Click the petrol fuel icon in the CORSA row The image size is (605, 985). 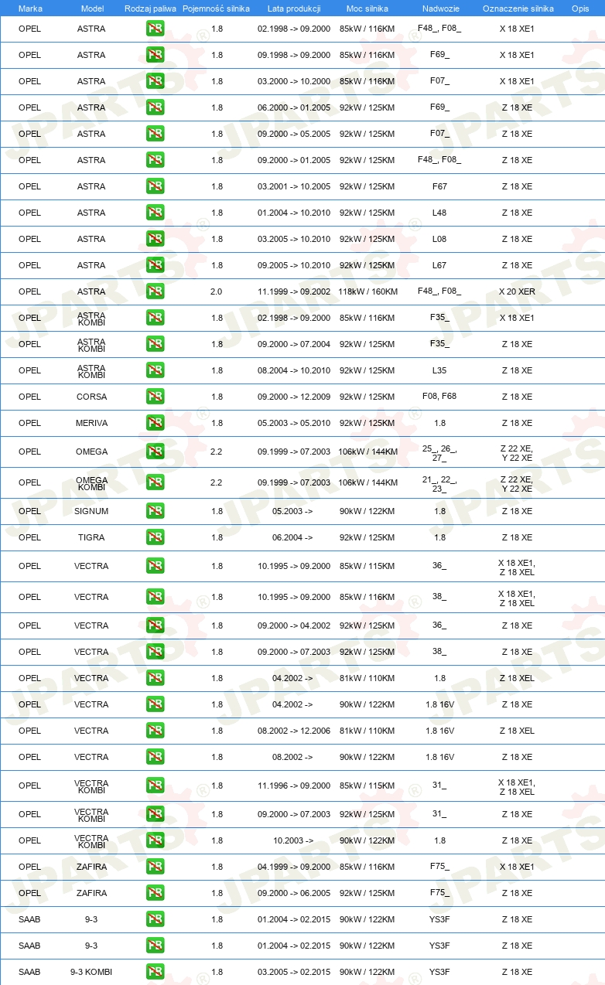coord(155,397)
